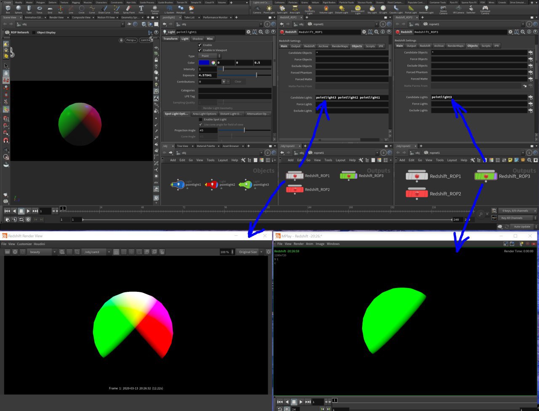Open the Take List tab
This screenshot has height=411, width=539.
189,18
